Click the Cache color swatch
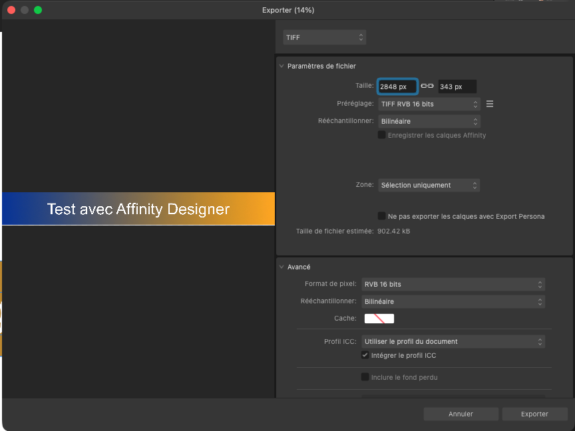The image size is (575, 431). click(x=379, y=319)
